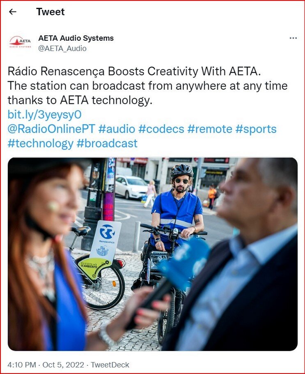
Task: Open the @RadioOnlinePT mention
Action: coord(51,129)
